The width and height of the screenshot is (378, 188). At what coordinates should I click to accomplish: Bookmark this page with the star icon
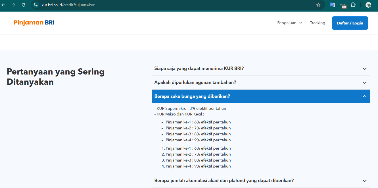(x=318, y=5)
